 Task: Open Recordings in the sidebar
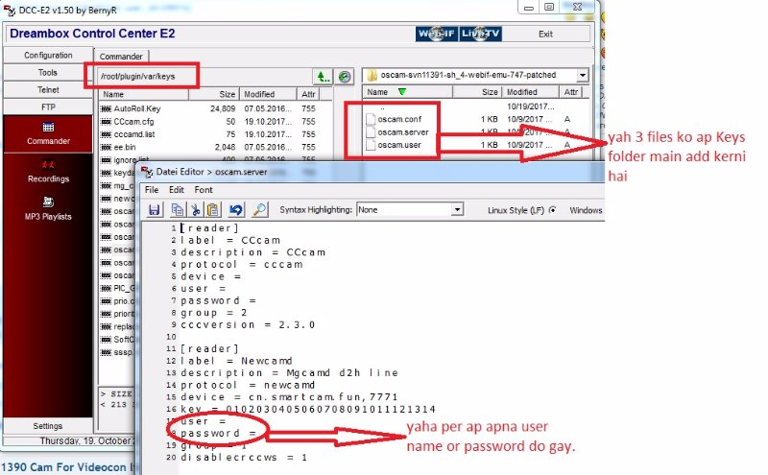48,171
